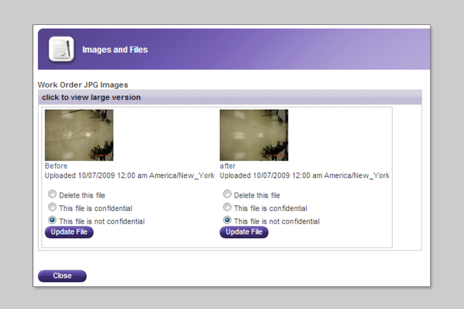Mark the after image as confidential

[227, 208]
